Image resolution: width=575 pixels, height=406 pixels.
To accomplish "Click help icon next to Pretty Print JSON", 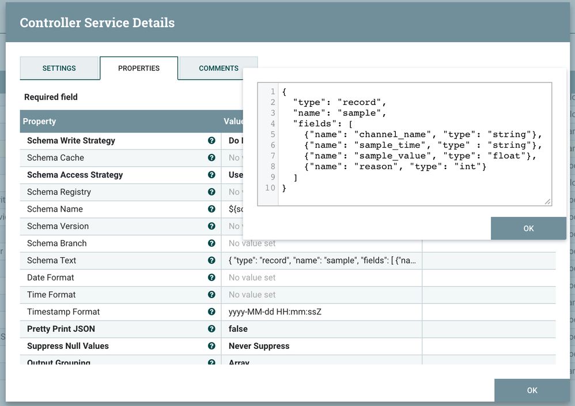I will (x=211, y=329).
